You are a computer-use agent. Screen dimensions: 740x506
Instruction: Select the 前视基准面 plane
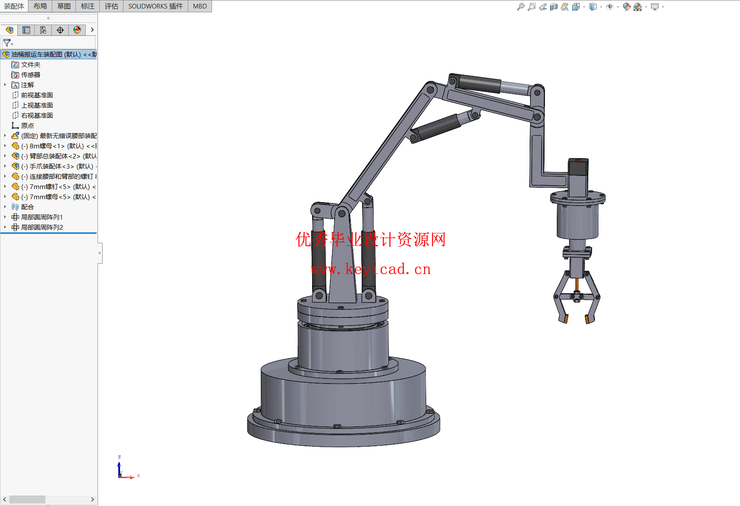tap(37, 95)
